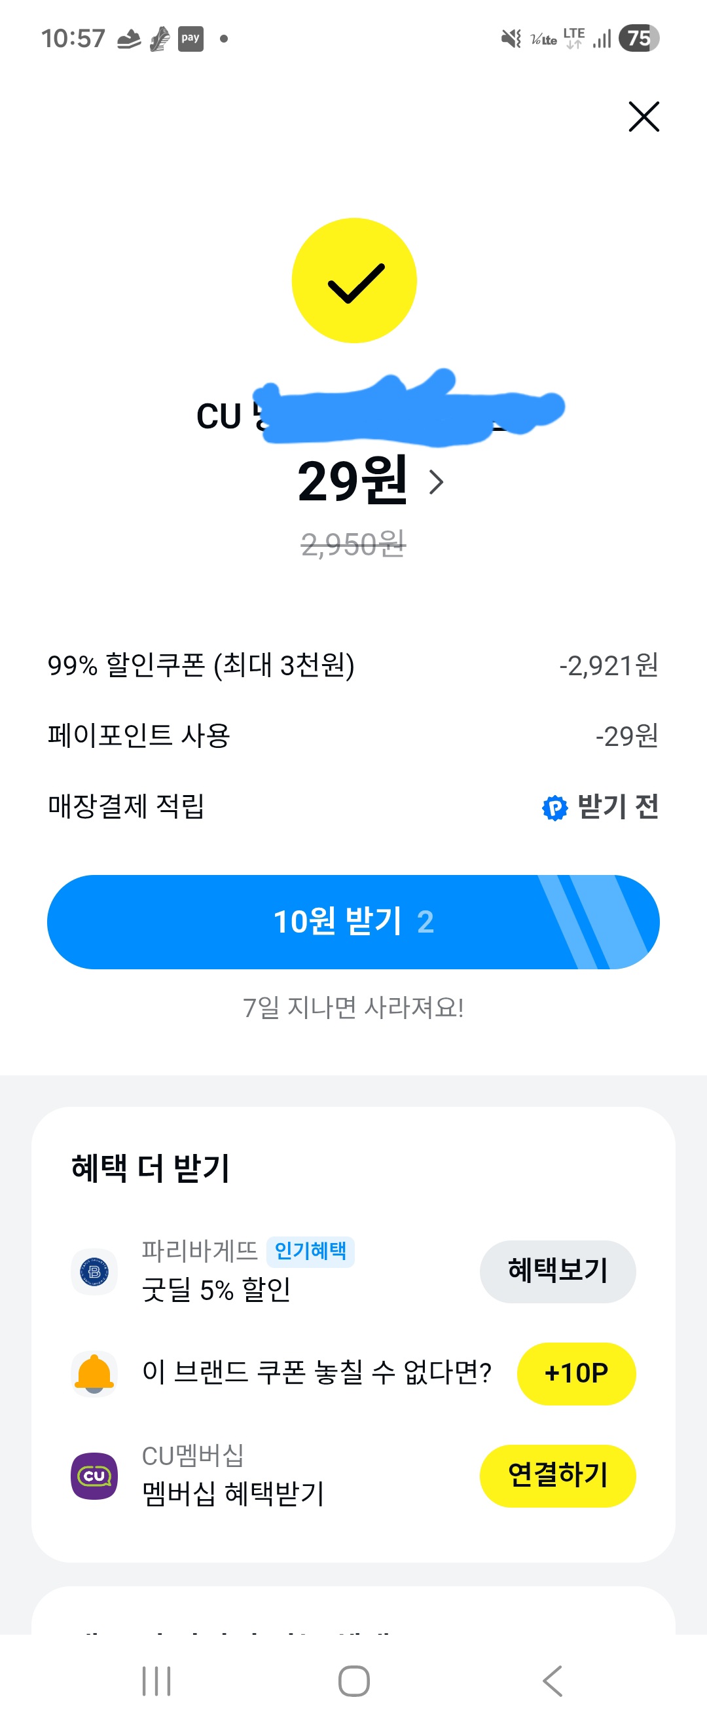Tap the Android back arrow
This screenshot has width=707, height=1729.
pyautogui.click(x=552, y=1681)
